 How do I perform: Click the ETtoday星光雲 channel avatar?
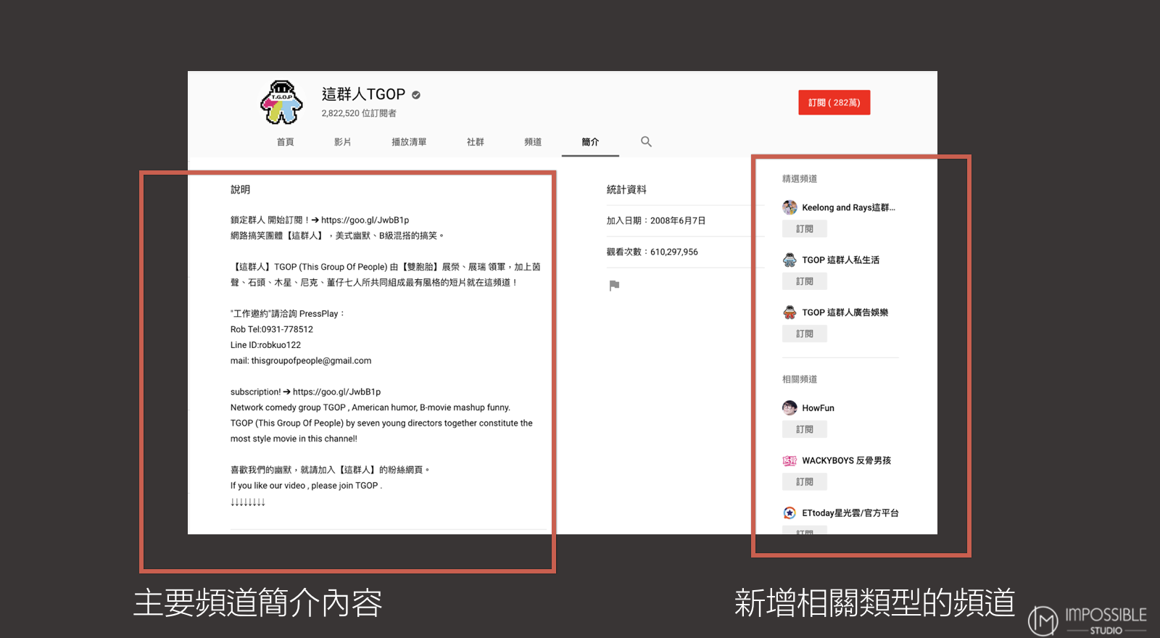point(790,513)
